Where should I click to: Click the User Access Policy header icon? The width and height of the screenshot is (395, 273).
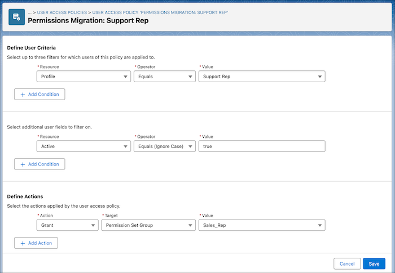(x=16, y=17)
